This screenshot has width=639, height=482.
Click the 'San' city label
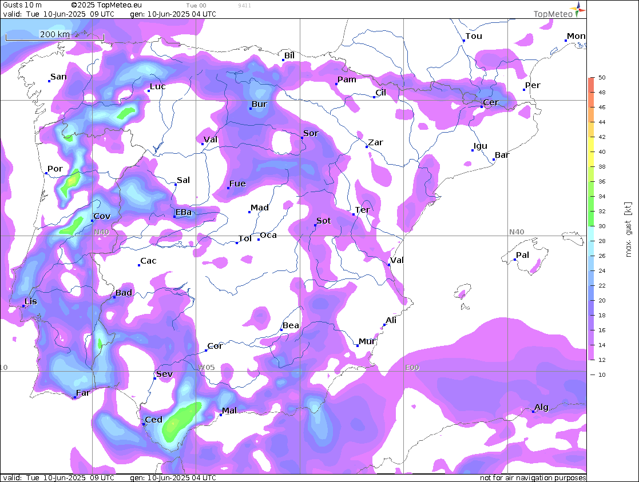(x=59, y=77)
